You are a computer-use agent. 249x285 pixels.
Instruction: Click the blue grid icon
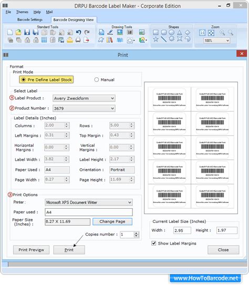pyautogui.click(x=44, y=40)
